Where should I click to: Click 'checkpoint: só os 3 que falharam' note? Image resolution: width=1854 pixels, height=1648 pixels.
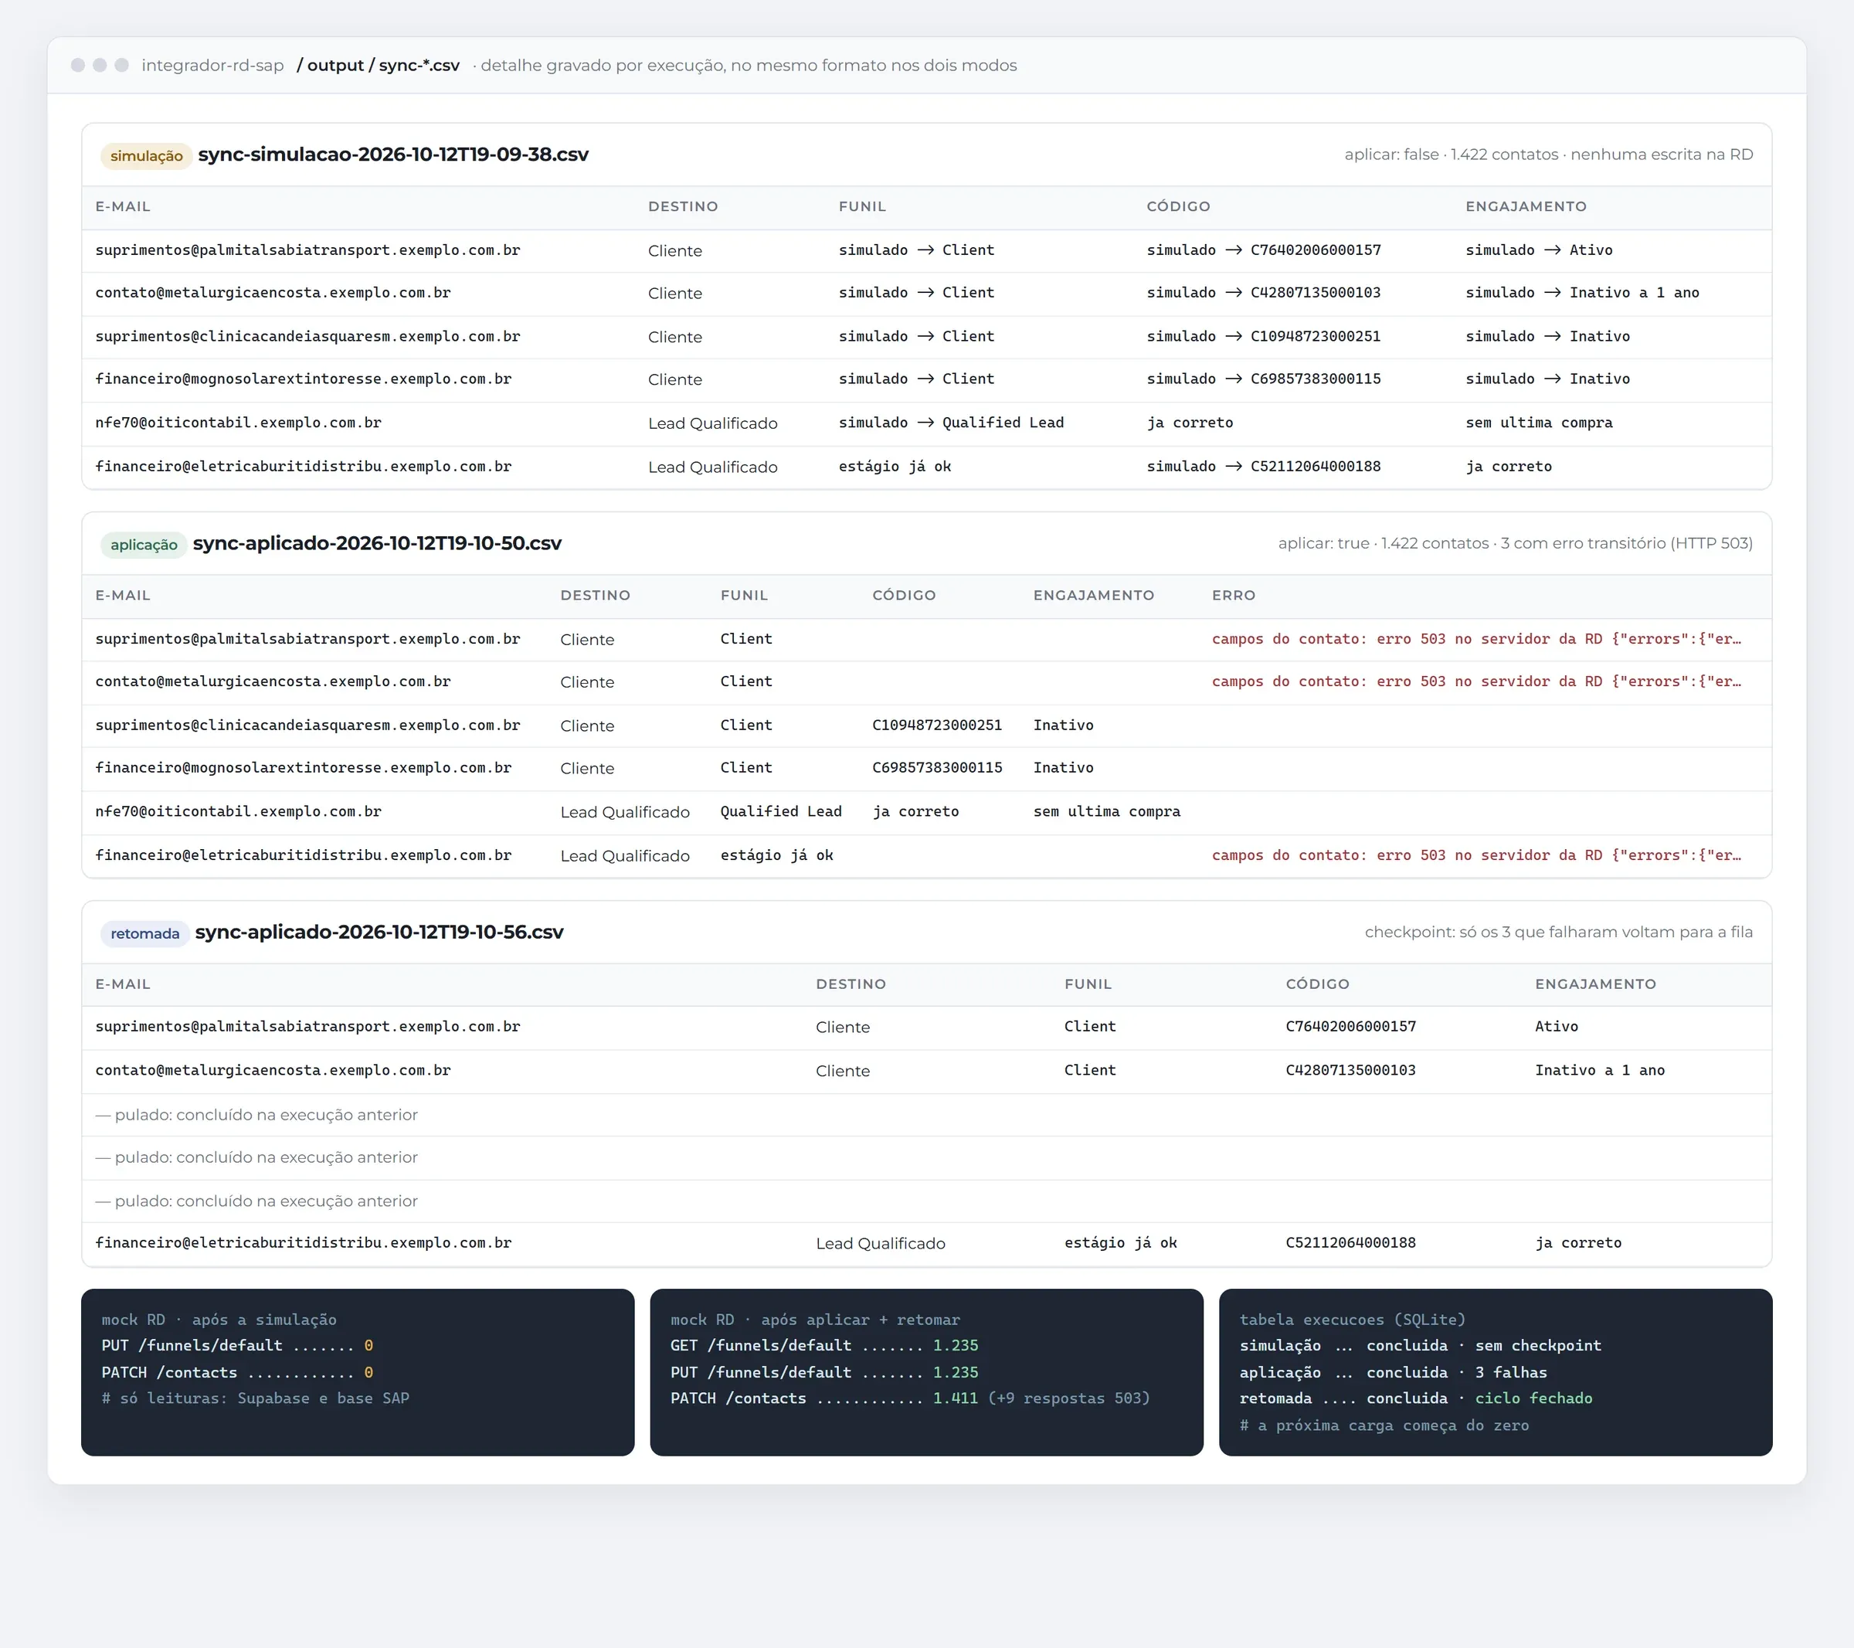click(1558, 933)
